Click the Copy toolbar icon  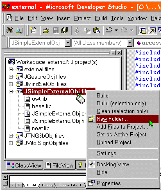[87, 30]
